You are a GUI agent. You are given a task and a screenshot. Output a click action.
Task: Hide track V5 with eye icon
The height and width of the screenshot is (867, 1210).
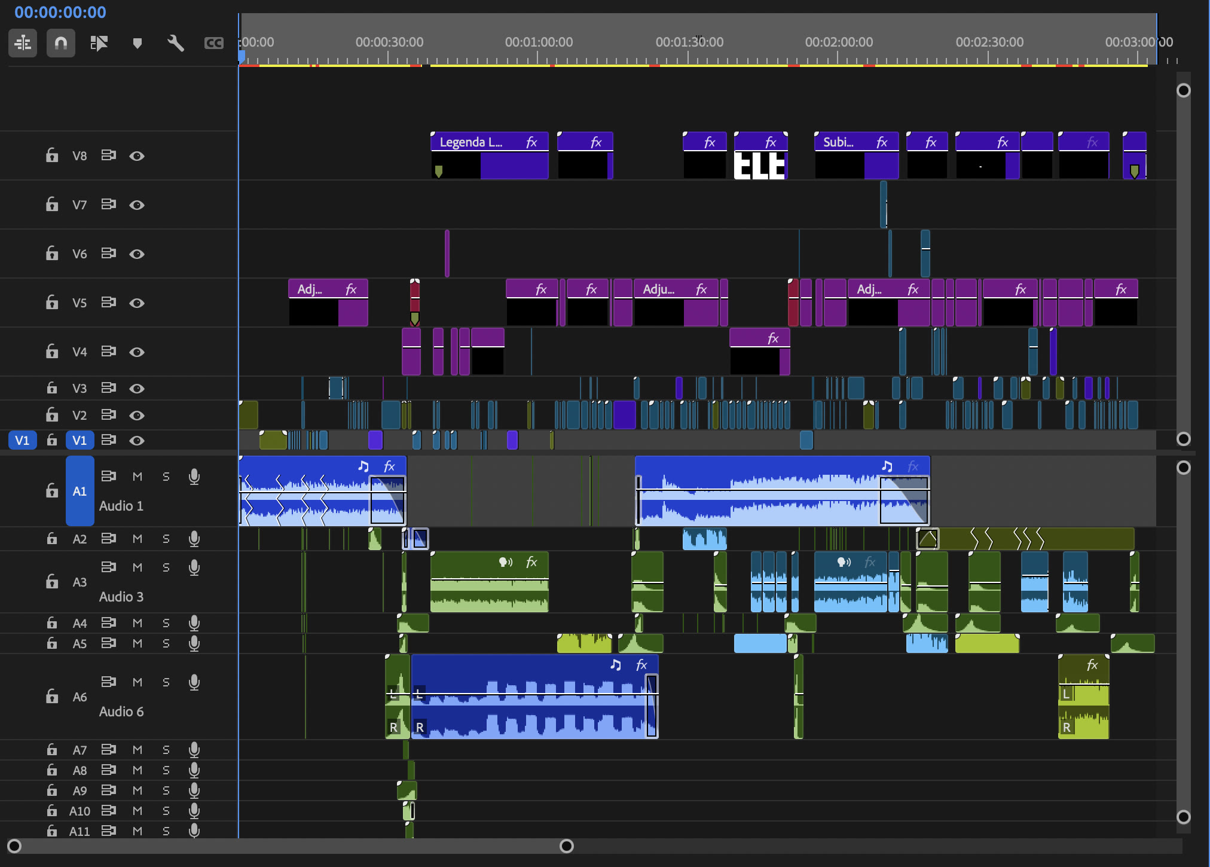(x=137, y=303)
